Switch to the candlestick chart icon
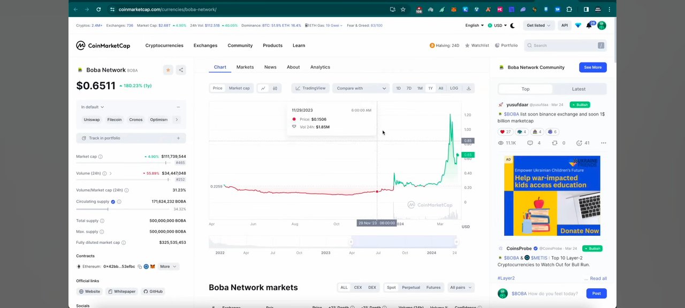Viewport: 685px width, 308px height. point(275,88)
